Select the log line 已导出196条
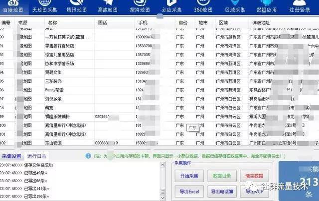 click(x=36, y=197)
